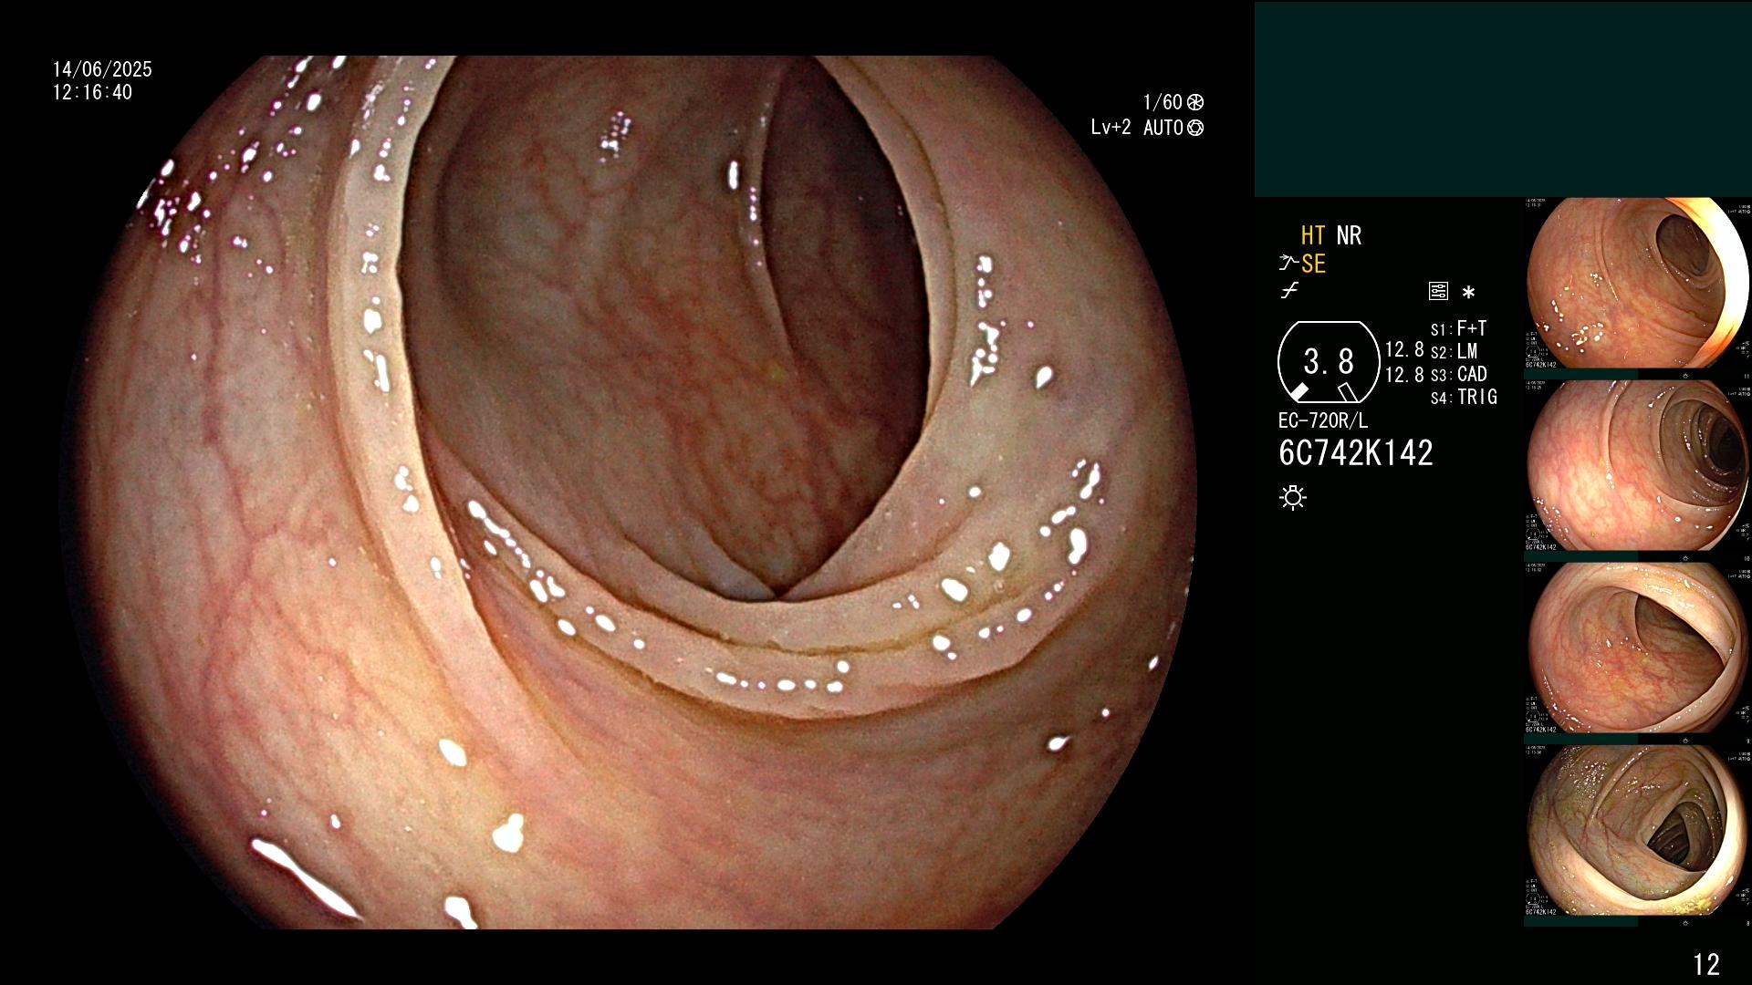Click the iris icon next to AUTO
Viewport: 1752px width, 985px height.
[1195, 128]
